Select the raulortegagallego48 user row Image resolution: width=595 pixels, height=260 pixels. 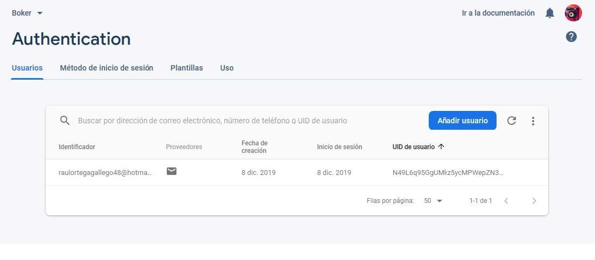297,172
